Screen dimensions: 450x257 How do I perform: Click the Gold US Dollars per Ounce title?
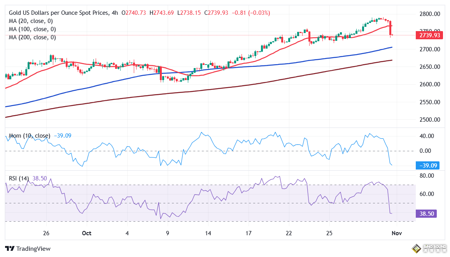(58, 13)
